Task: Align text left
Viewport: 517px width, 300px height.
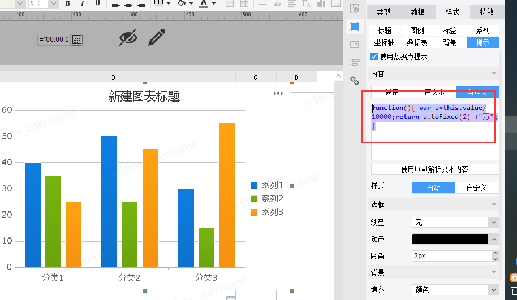Action: pos(115,3)
